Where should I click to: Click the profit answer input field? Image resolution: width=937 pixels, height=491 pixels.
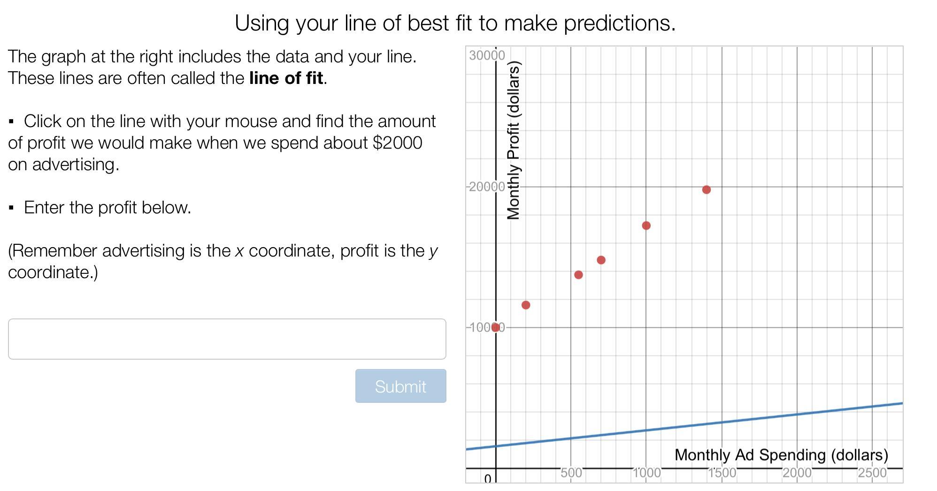click(227, 339)
